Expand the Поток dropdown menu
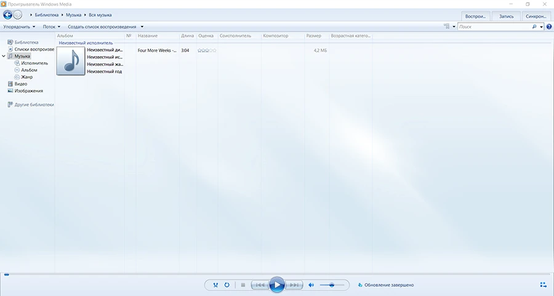 [x=51, y=27]
